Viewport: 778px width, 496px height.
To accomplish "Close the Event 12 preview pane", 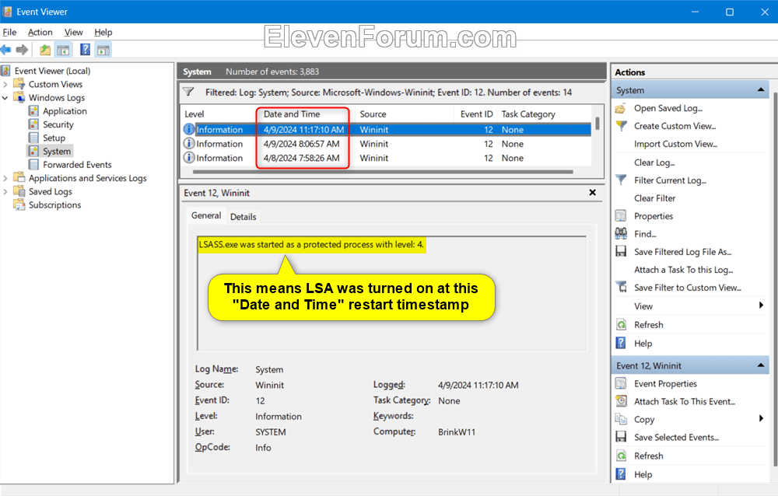I will coord(592,193).
